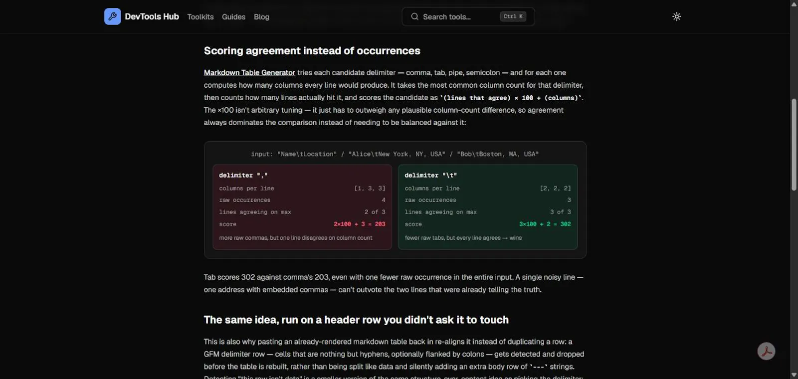
Task: Click the heading "Scoring agreement instead of occurrences"
Action: click(x=312, y=51)
